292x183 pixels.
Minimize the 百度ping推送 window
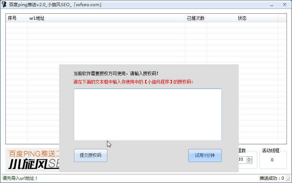pos(272,5)
